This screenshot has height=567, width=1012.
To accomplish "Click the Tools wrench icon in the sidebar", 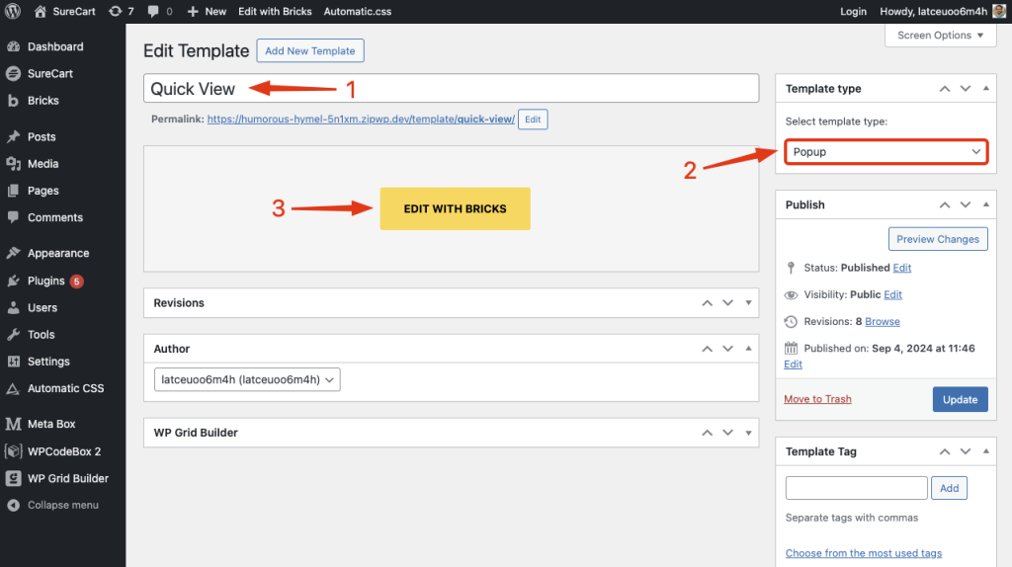I will pyautogui.click(x=14, y=334).
